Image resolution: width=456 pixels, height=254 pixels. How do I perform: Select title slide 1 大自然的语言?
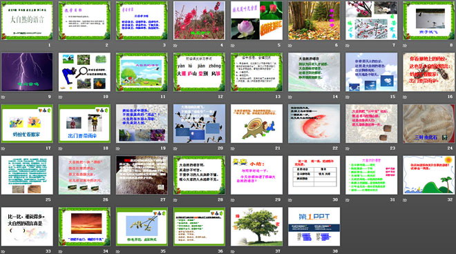tap(27, 20)
